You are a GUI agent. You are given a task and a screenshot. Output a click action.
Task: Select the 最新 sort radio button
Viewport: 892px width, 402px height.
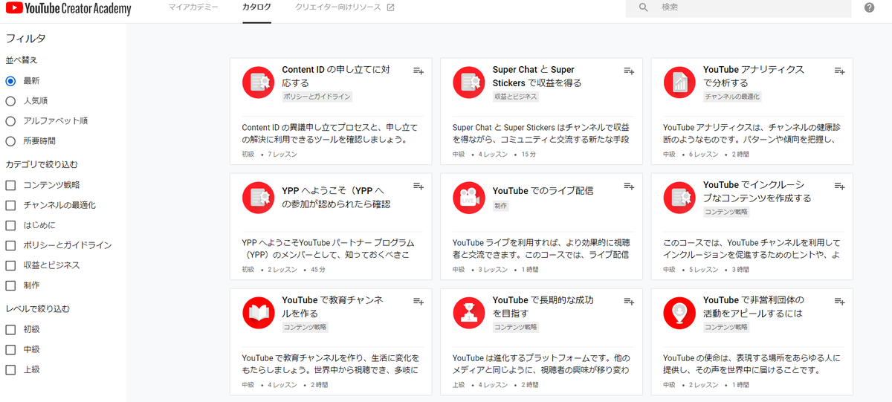(x=10, y=81)
